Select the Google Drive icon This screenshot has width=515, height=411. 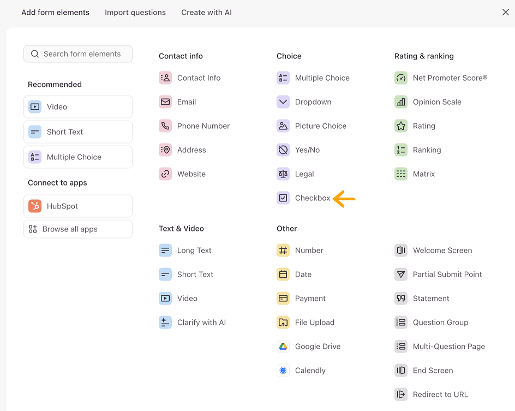click(x=283, y=346)
